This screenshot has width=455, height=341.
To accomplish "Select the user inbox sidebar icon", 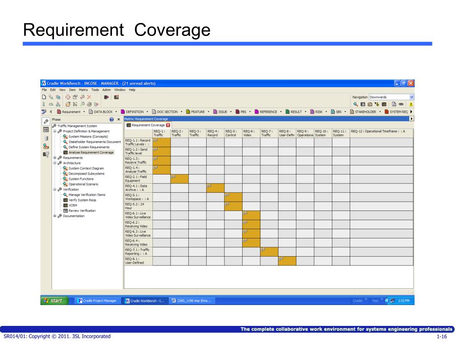I will pyautogui.click(x=46, y=146).
